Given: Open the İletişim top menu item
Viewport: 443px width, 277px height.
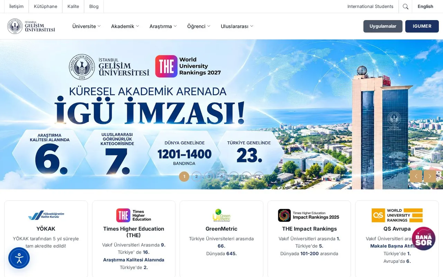Looking at the screenshot, I should [x=16, y=7].
